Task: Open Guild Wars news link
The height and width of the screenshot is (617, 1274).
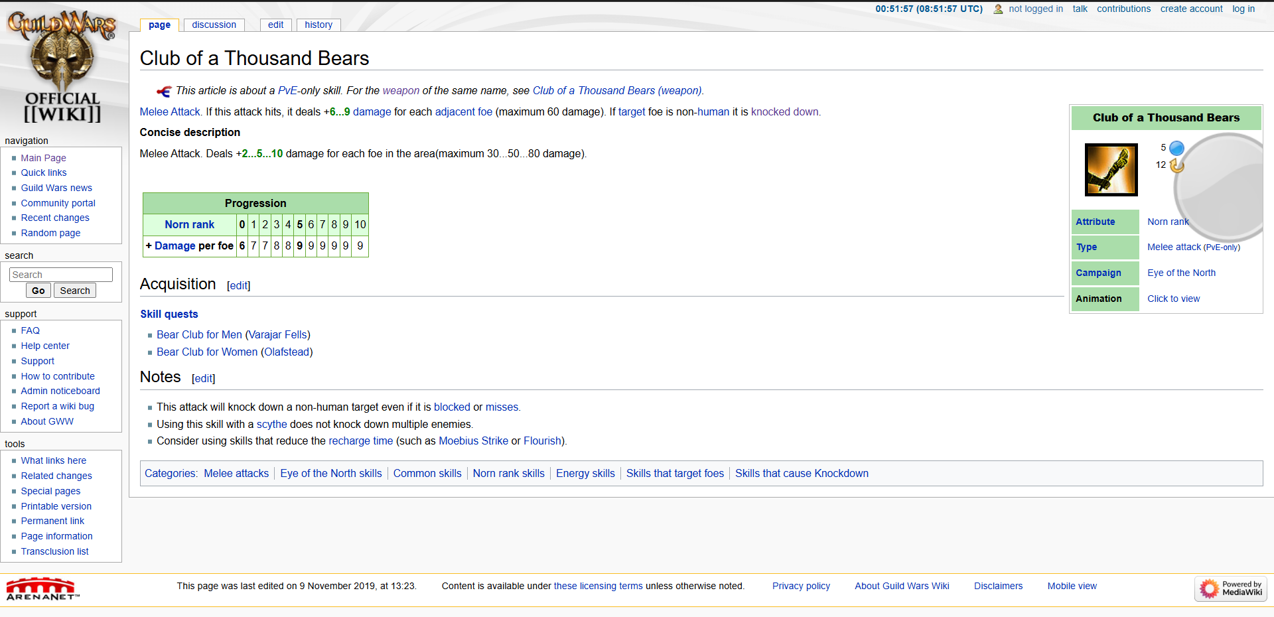Action: click(x=56, y=188)
